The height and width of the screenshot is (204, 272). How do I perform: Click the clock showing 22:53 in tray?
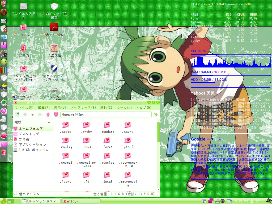coord(249,201)
